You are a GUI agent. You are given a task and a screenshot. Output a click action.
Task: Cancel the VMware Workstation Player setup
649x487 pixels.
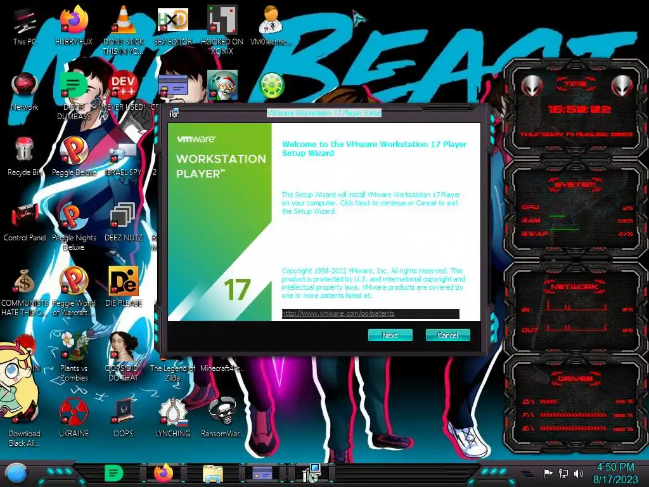[x=447, y=335]
